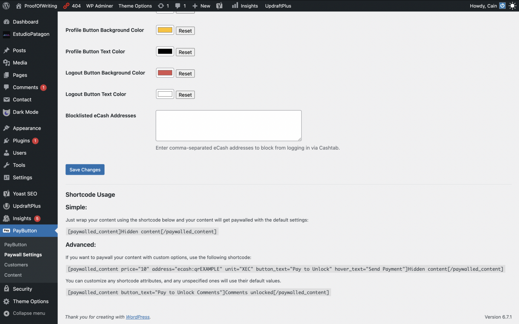Click the Plugins menu item

21,141
